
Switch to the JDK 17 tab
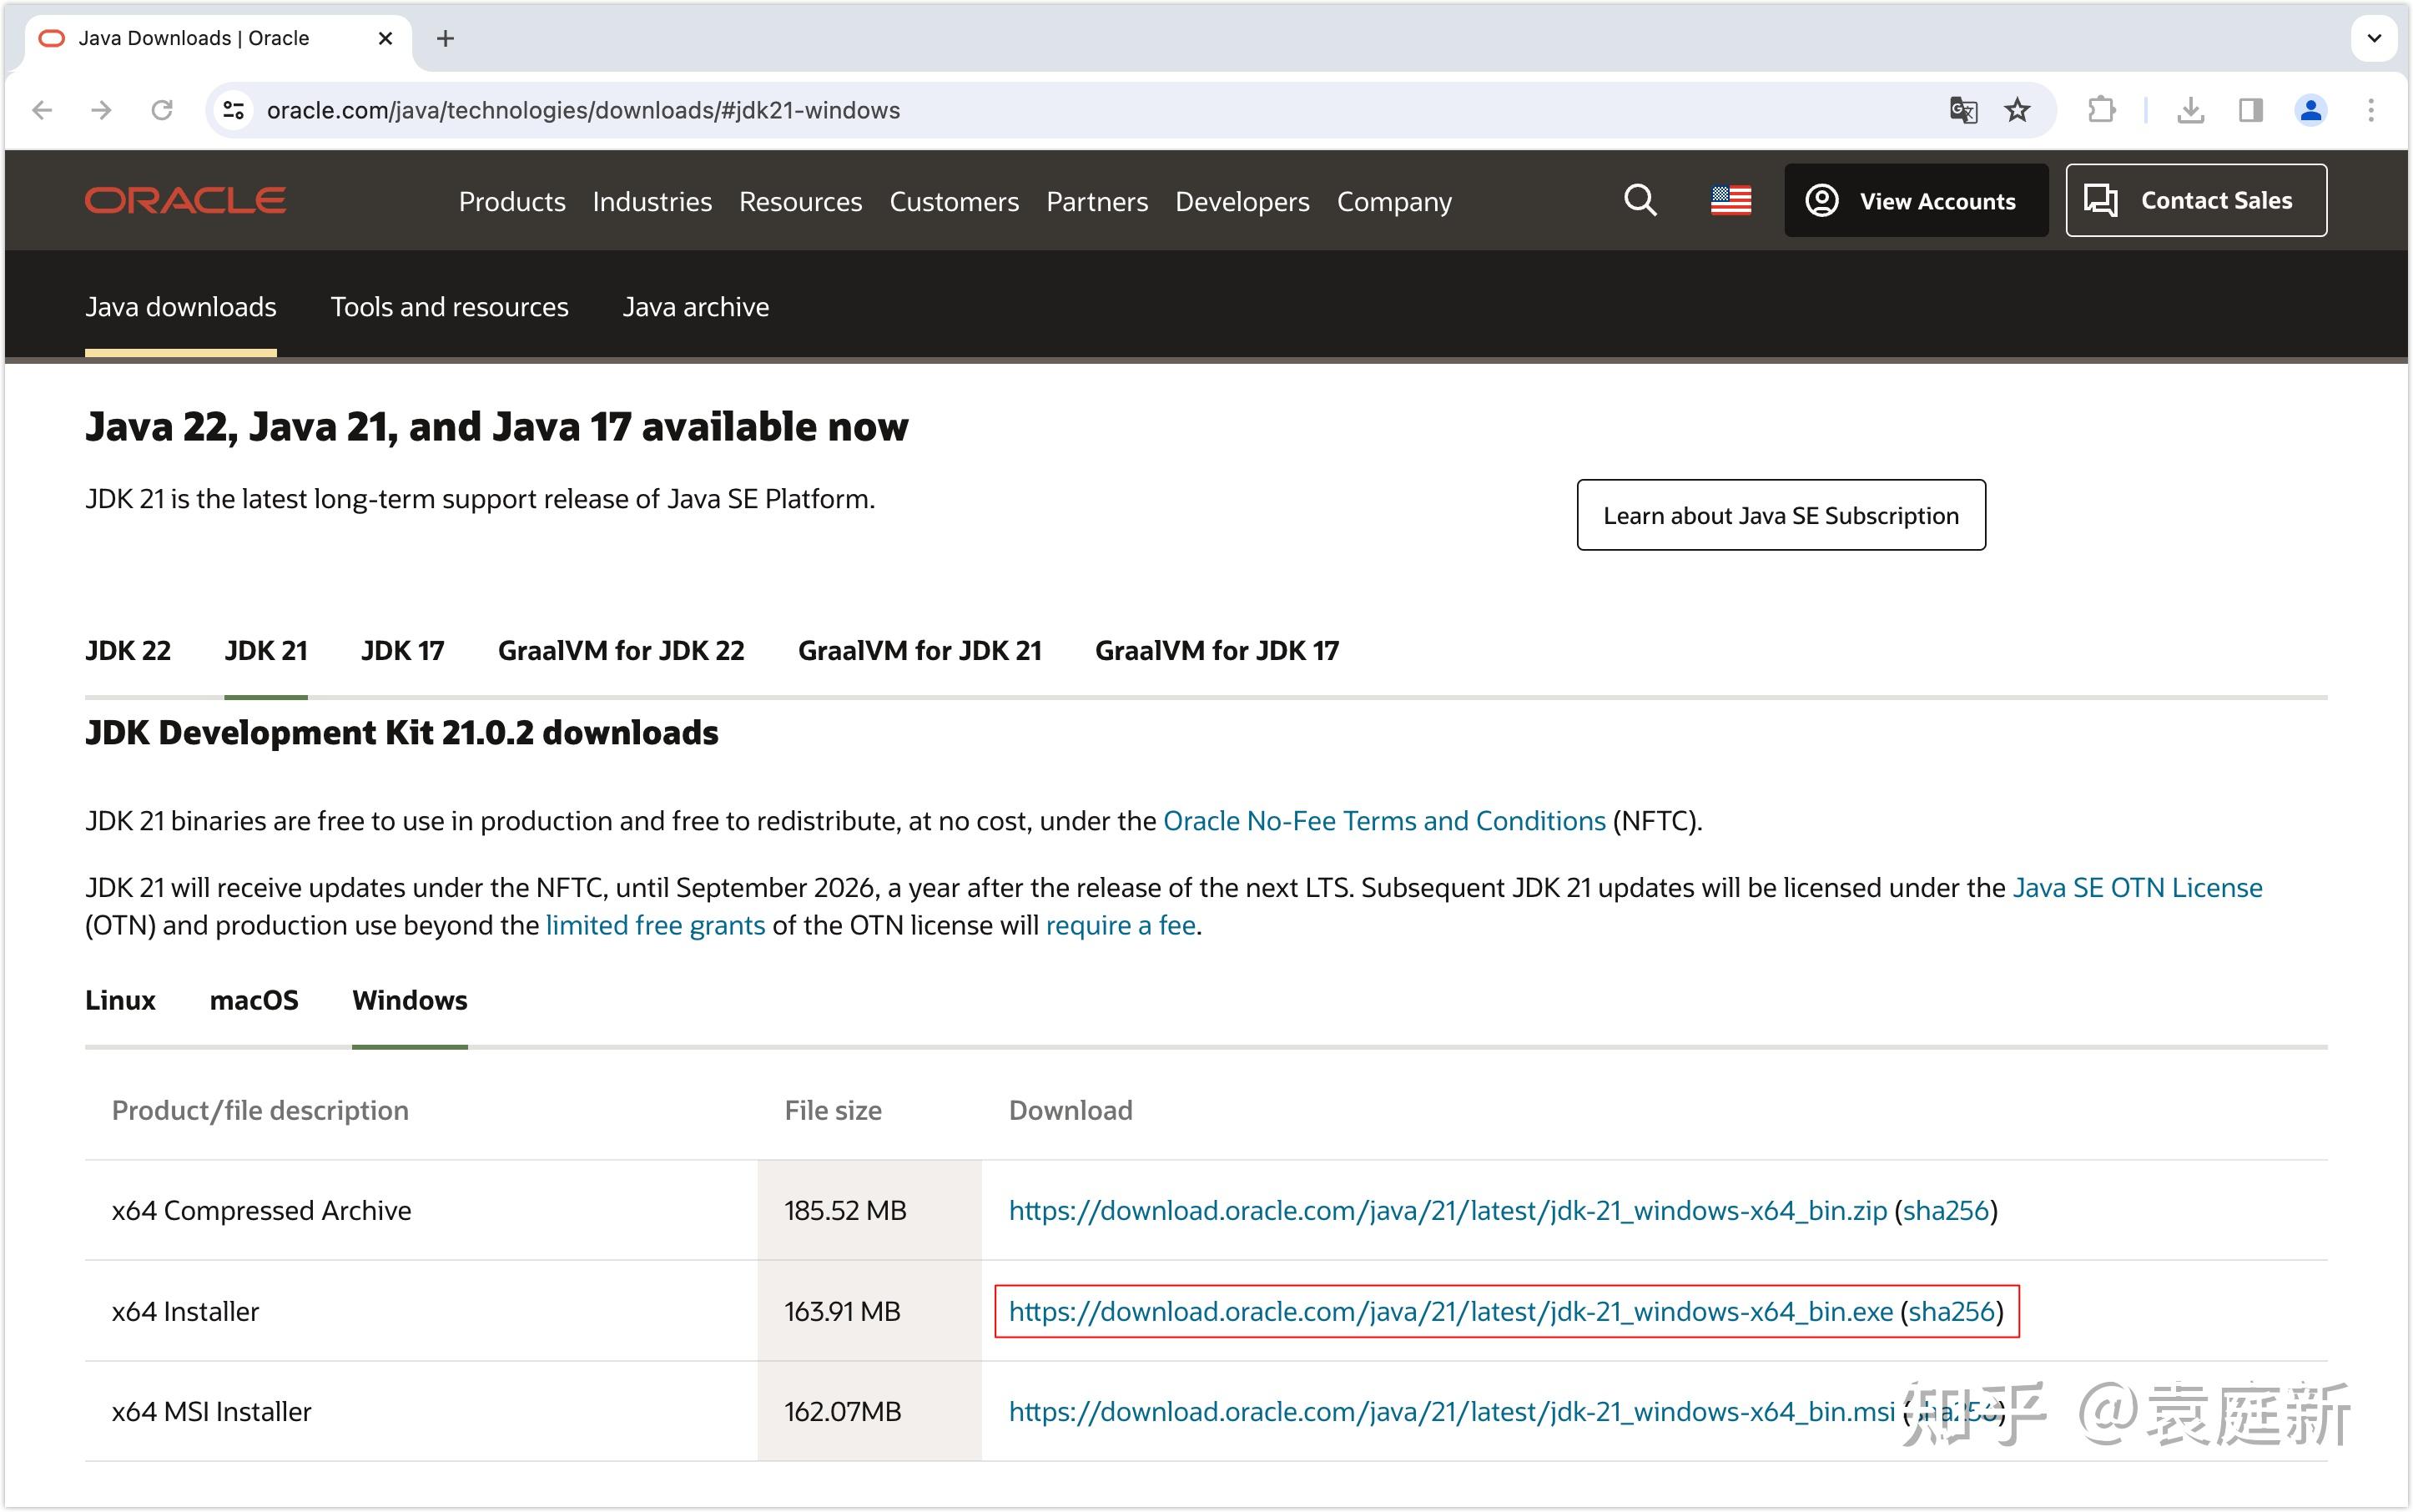(x=401, y=650)
